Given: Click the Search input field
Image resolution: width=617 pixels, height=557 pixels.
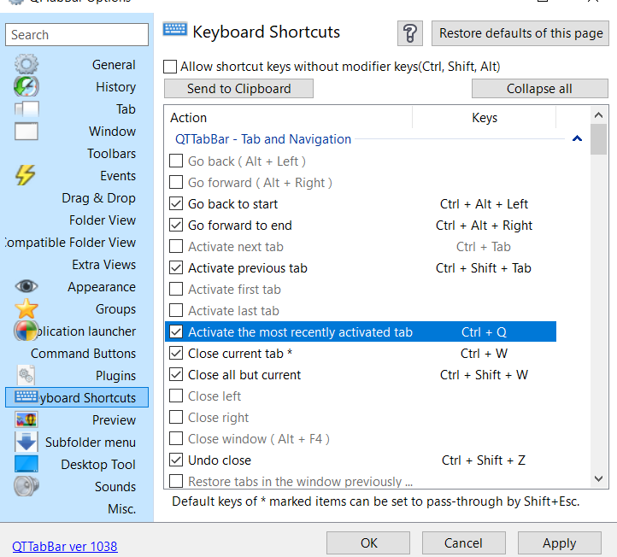Looking at the screenshot, I should (x=77, y=35).
